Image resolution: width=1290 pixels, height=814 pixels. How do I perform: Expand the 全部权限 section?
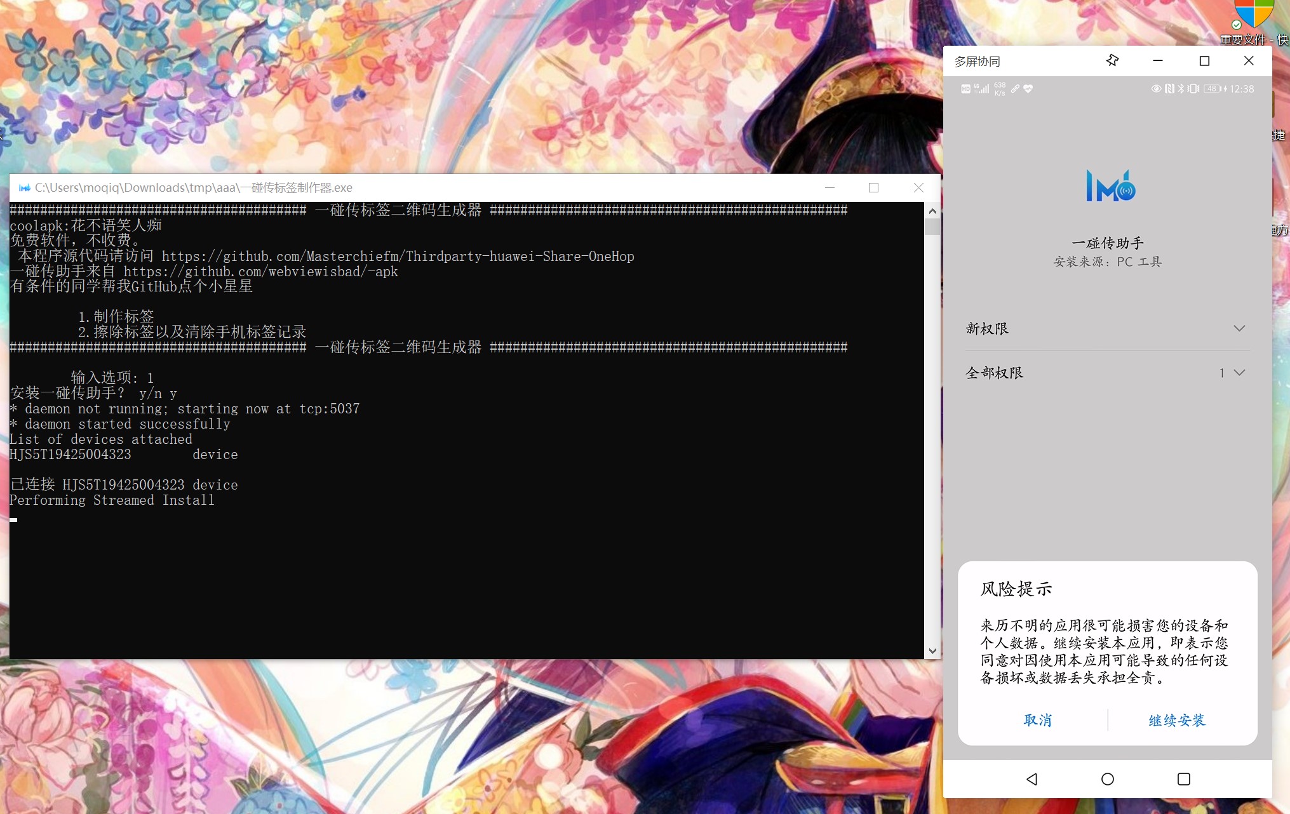(1107, 373)
